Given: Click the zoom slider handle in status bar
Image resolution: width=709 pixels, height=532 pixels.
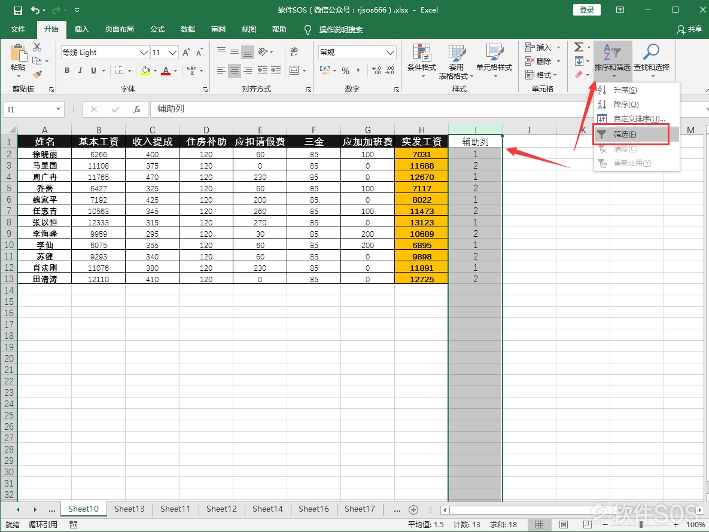Looking at the screenshot, I should 641,525.
